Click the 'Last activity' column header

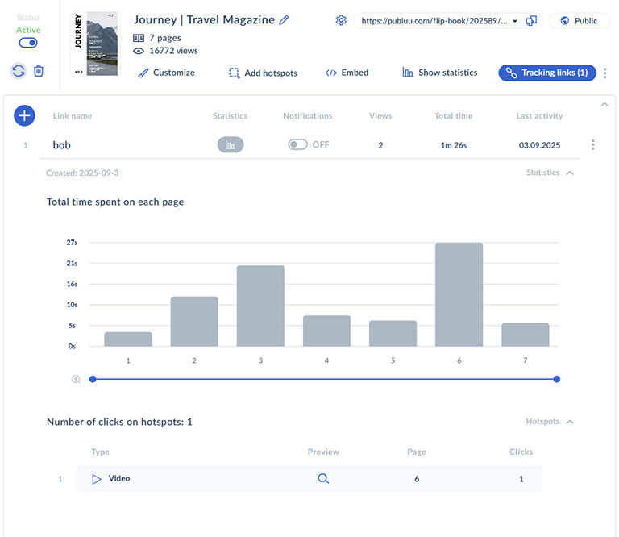click(x=539, y=115)
